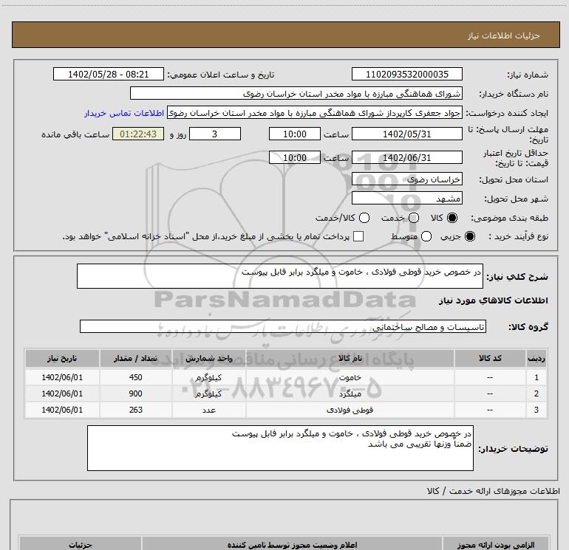
Task: Click the need date in قوطی فولادی row
Action: pos(62,410)
